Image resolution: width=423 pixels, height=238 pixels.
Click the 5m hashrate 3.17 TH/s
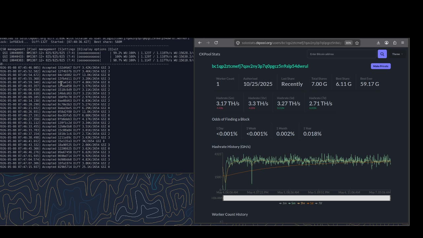click(228, 103)
